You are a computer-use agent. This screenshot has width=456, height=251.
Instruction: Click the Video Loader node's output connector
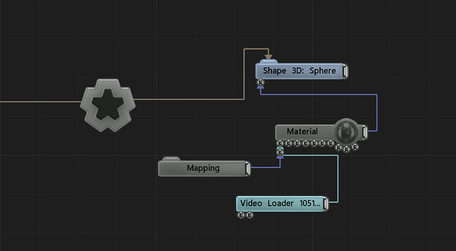tap(325, 204)
